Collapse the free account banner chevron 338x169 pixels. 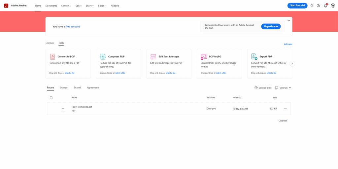[288, 20]
